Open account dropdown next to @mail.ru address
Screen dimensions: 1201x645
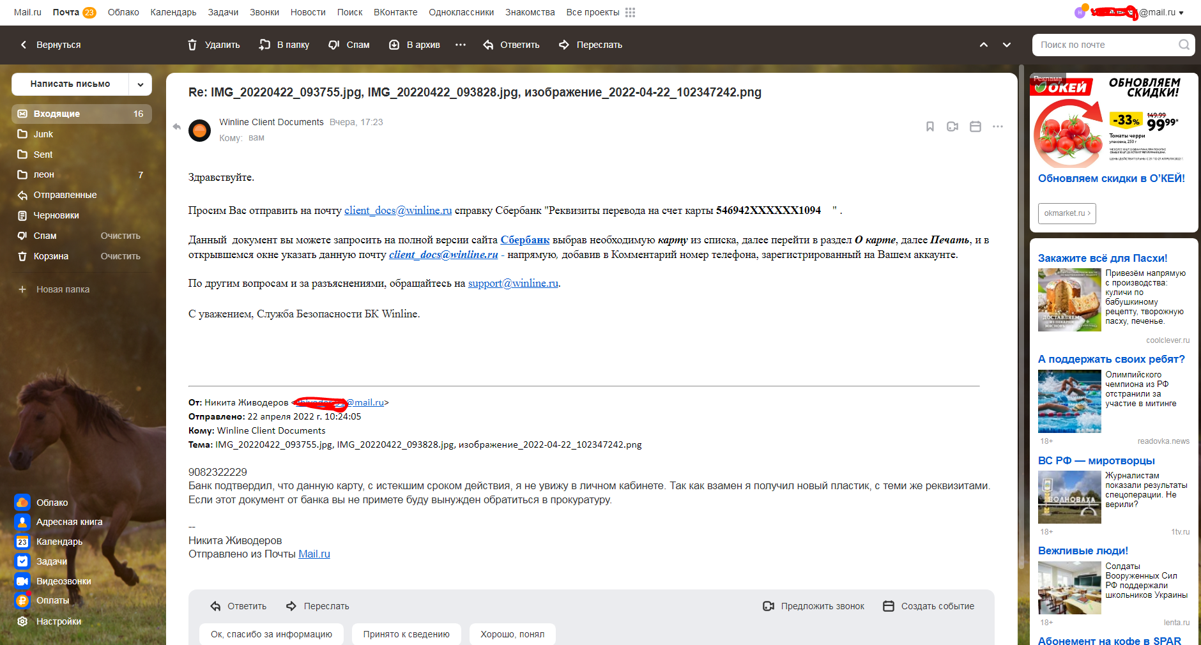[x=1181, y=13]
